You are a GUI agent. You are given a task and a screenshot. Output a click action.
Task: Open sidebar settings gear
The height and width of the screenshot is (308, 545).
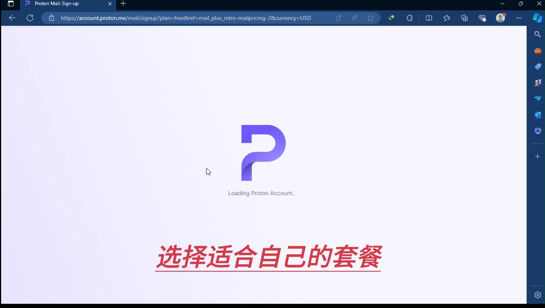pos(538,295)
